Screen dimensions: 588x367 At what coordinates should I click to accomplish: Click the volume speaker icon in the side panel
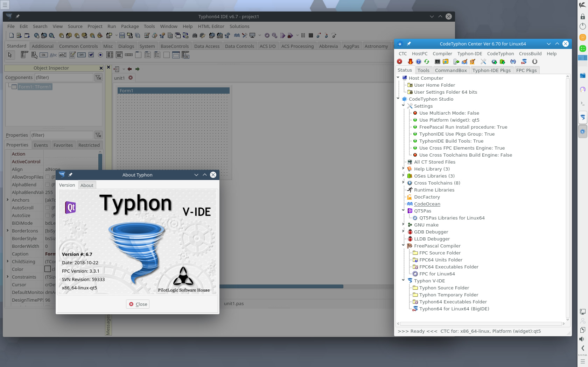coord(582,339)
